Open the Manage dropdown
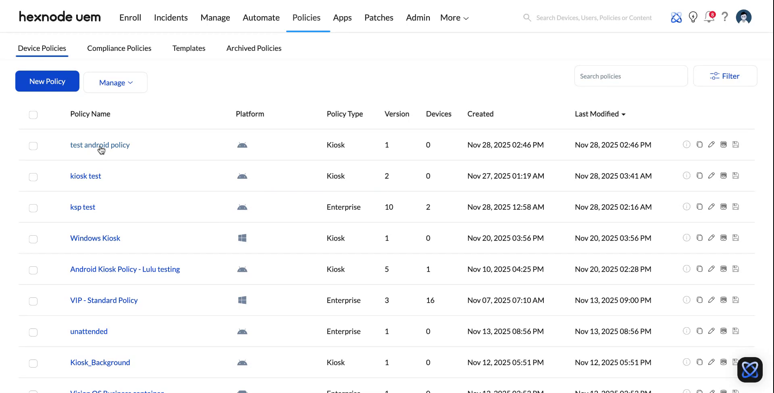Image resolution: width=774 pixels, height=393 pixels. 115,82
